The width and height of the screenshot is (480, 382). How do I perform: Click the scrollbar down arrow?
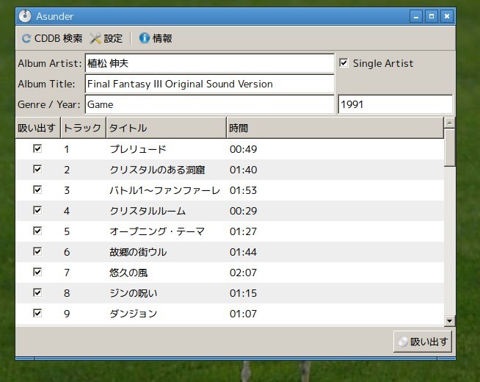[449, 321]
